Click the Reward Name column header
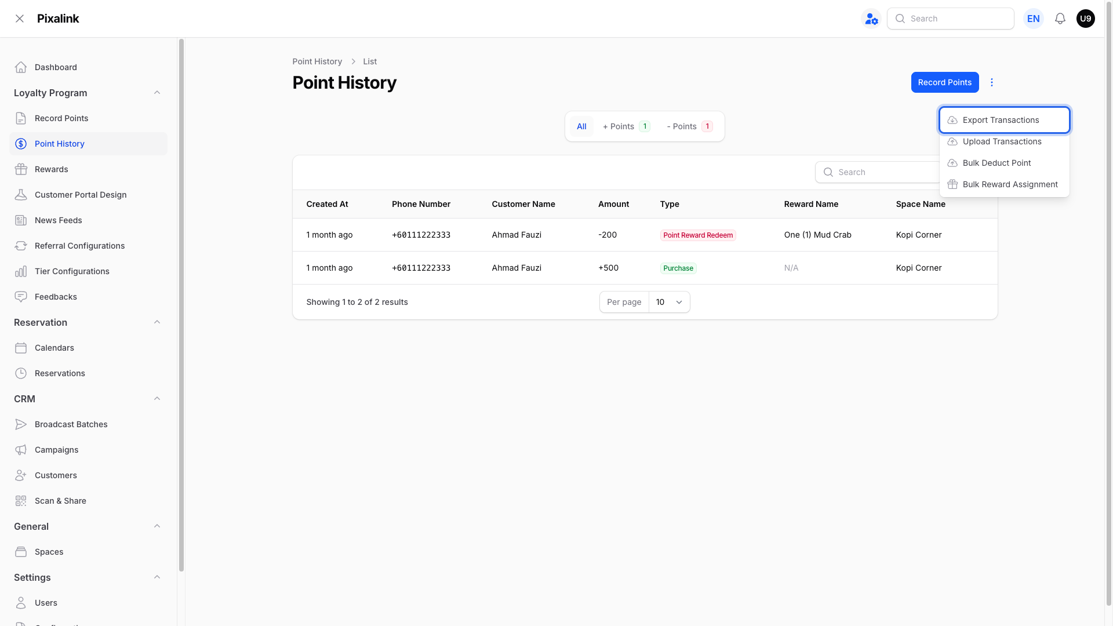This screenshot has width=1113, height=626. 811,204
